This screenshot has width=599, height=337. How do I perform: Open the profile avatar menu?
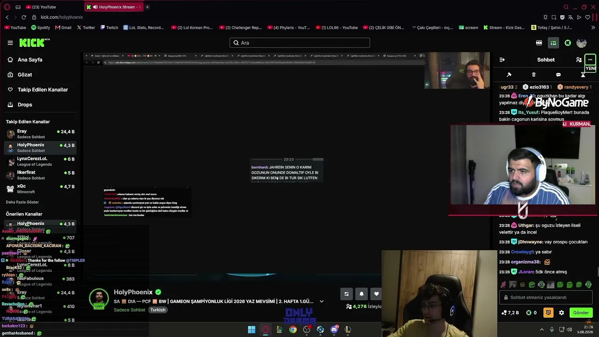coord(582,43)
